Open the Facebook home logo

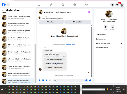4,5
